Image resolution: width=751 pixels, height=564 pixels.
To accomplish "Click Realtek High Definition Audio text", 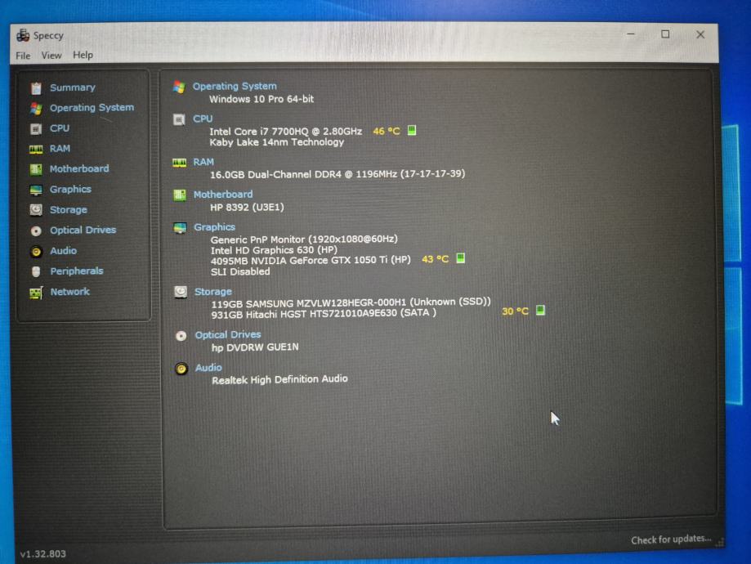I will 279,379.
